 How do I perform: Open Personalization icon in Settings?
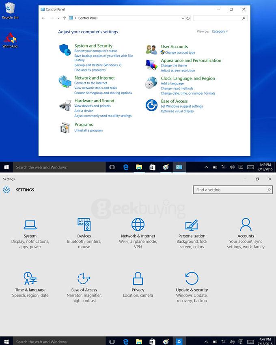click(192, 225)
